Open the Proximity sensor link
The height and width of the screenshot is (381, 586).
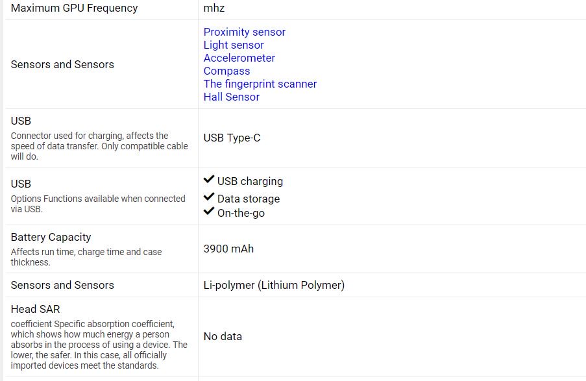[x=244, y=32]
